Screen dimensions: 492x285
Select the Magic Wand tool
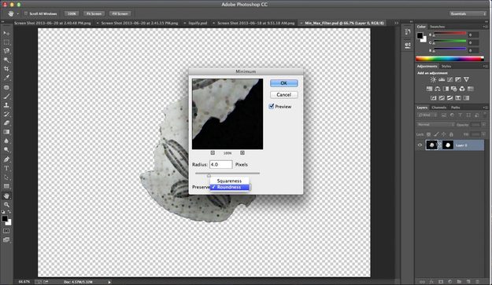click(x=6, y=60)
